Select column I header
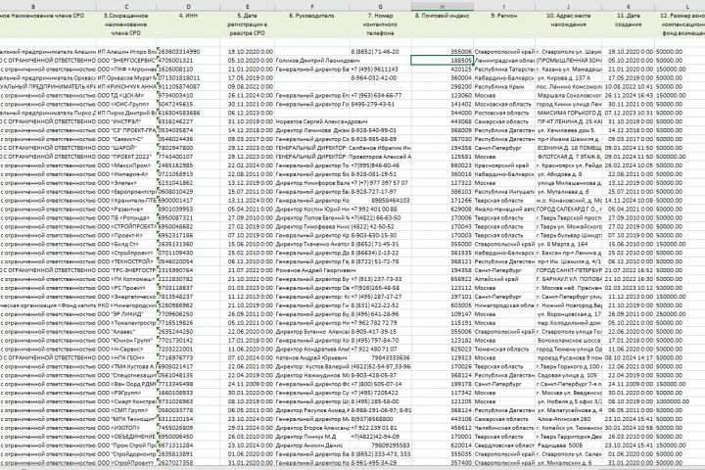 coord(504,6)
